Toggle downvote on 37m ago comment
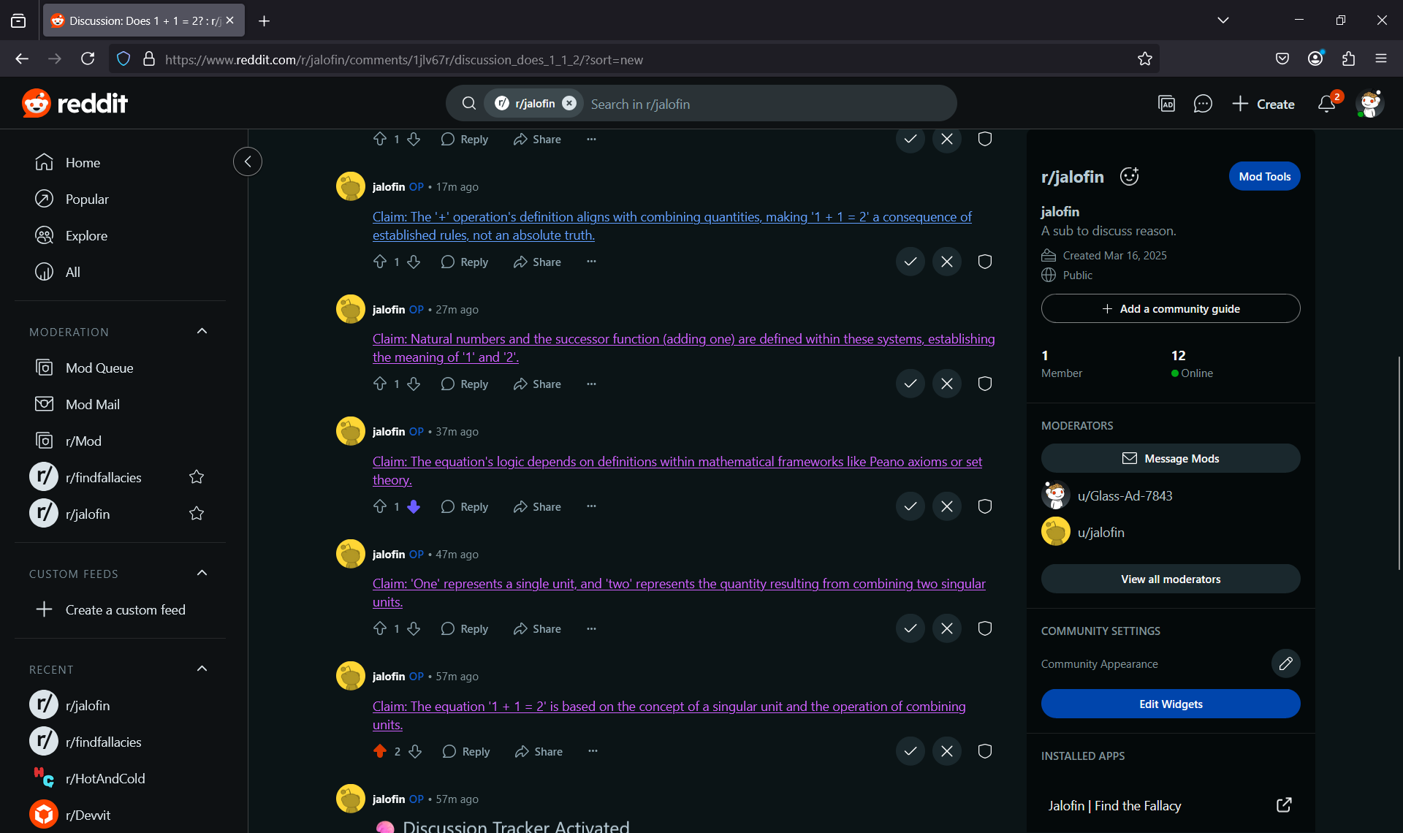This screenshot has height=833, width=1403. pos(414,506)
